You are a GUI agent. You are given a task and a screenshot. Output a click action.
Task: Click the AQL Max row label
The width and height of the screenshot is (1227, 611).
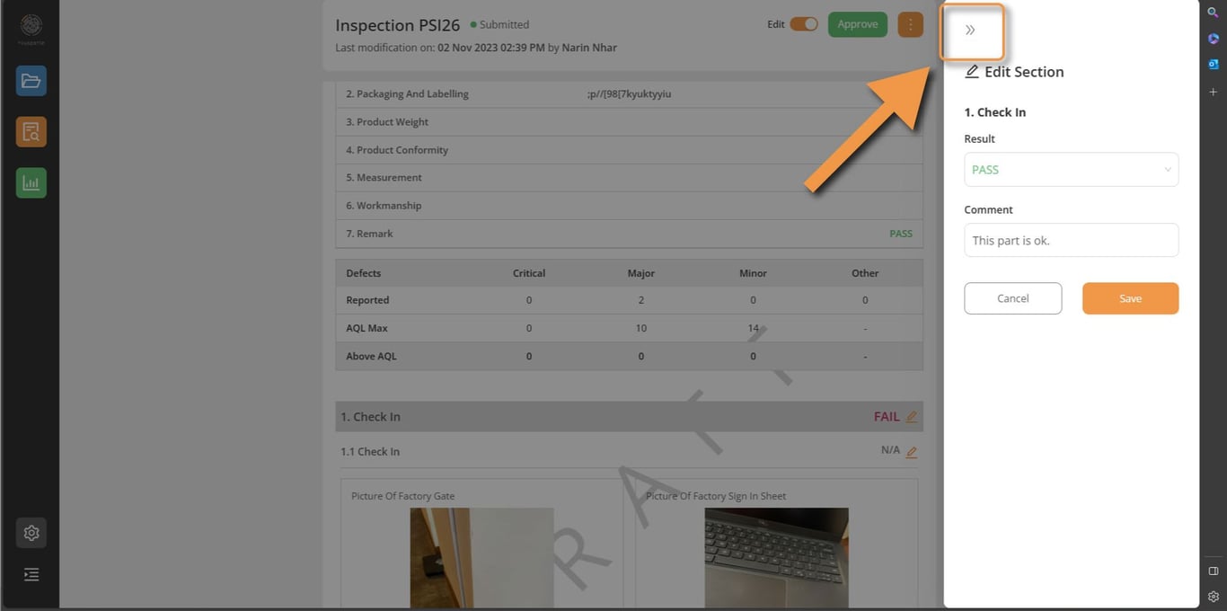coord(366,328)
